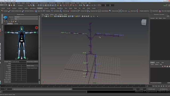Click the Display tab in Layer Editor
This screenshot has height=96, width=170.
pyautogui.click(x=152, y=62)
